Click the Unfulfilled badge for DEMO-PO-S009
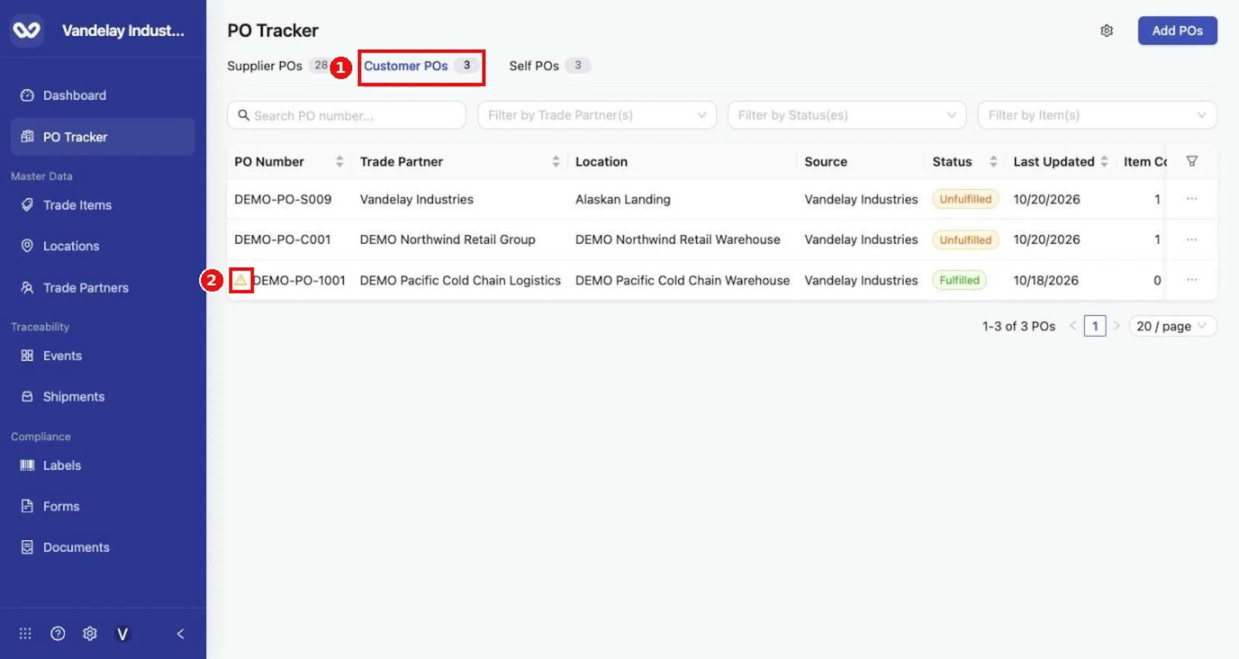 click(965, 199)
